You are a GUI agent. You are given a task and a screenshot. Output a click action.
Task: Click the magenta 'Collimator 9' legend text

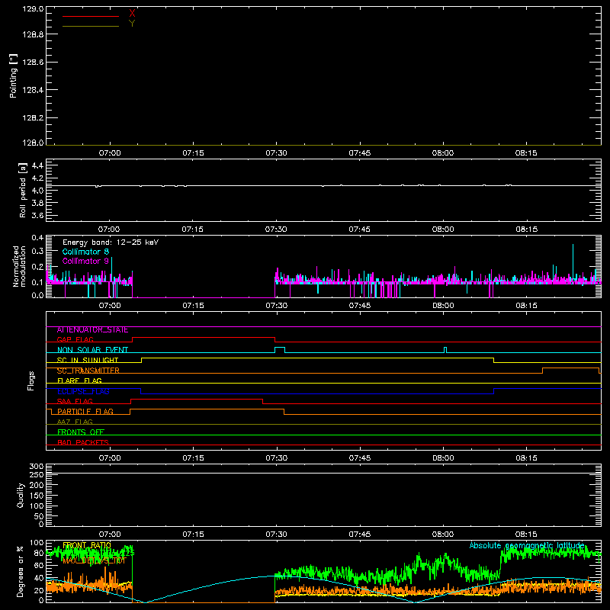85,261
